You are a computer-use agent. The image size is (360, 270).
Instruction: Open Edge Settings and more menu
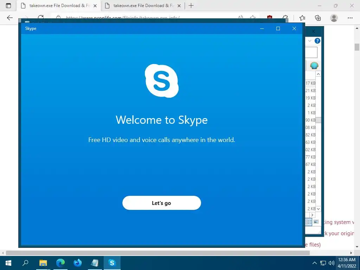tap(350, 18)
